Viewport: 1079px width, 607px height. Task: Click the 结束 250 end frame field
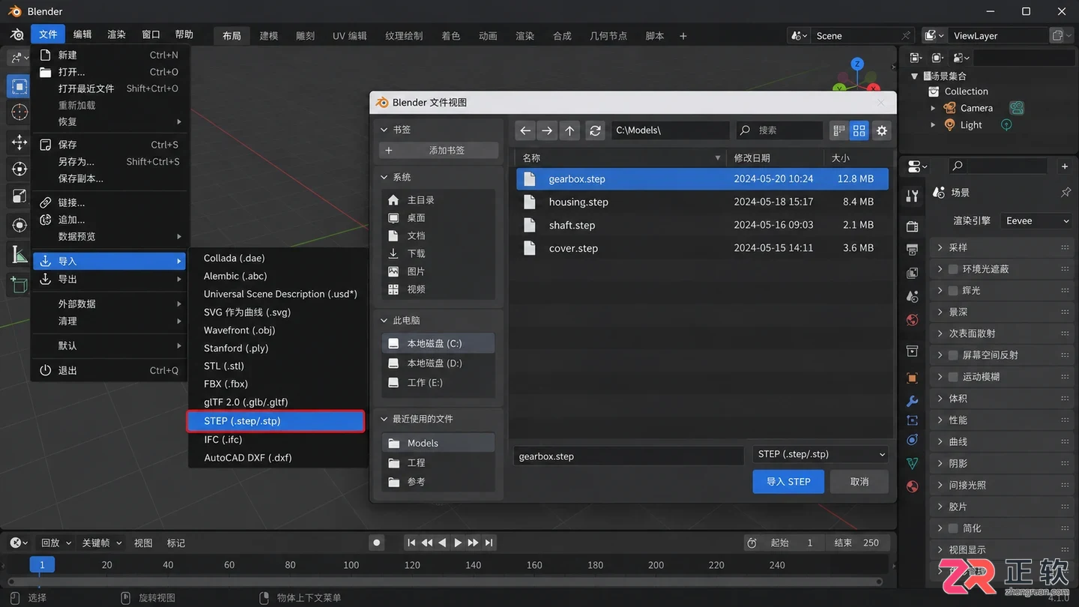858,543
